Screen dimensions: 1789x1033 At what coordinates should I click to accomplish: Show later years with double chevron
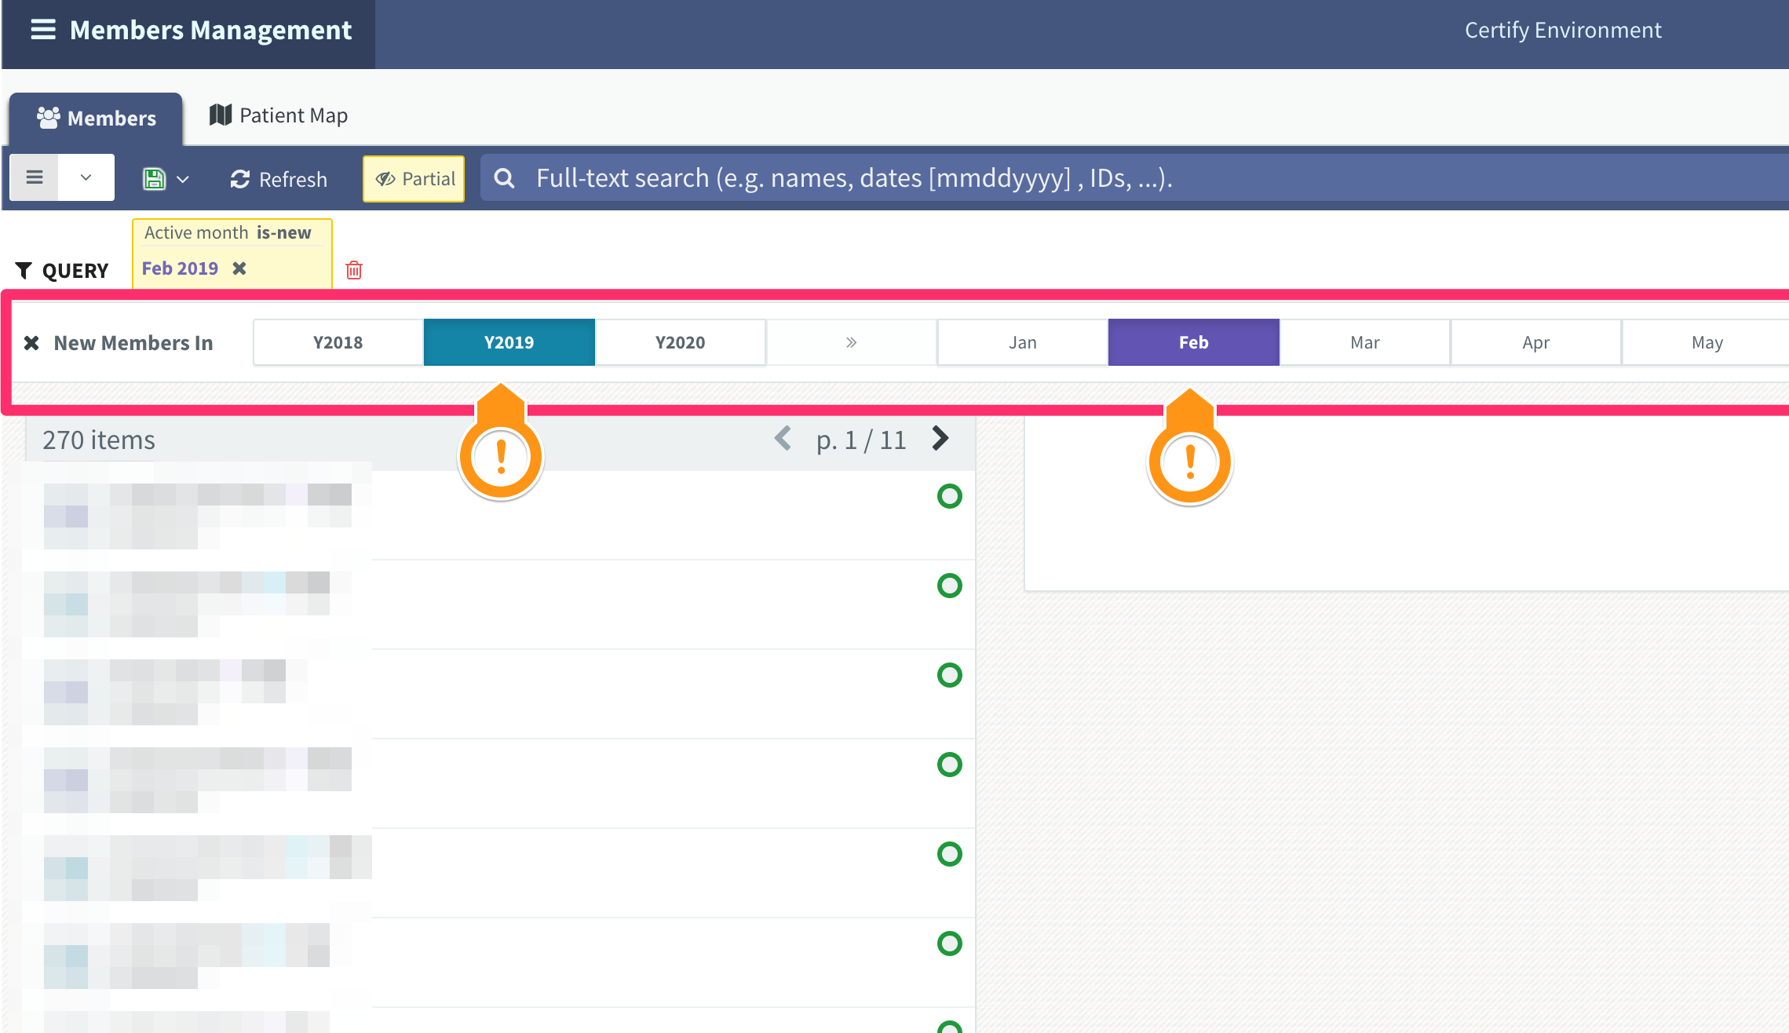[x=852, y=342]
